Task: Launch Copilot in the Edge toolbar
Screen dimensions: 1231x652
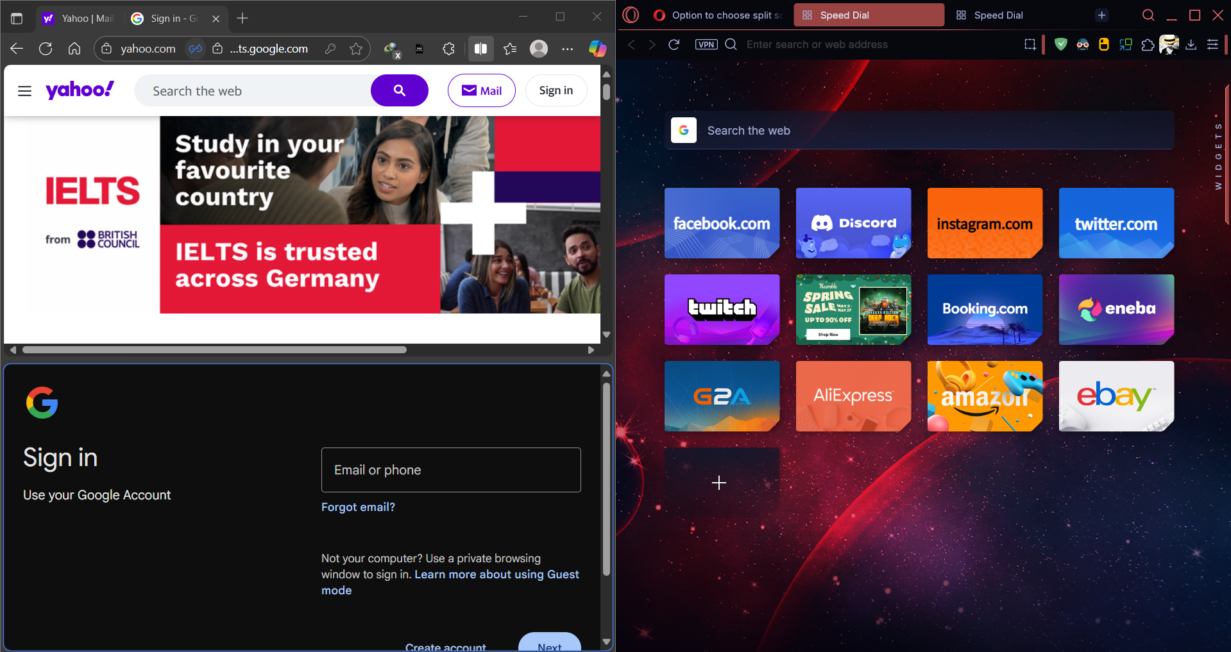Action: pos(597,49)
